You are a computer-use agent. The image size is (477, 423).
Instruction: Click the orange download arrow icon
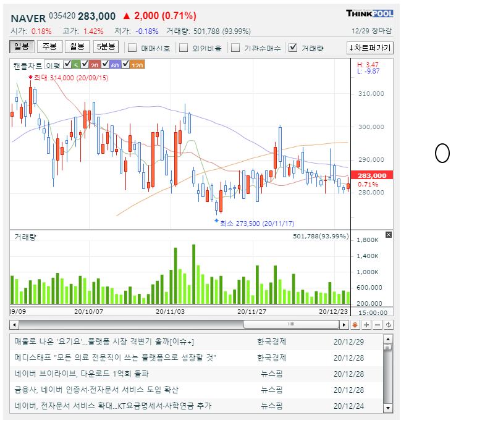pos(355,325)
